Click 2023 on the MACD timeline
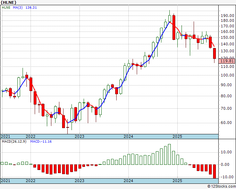The image size is (236, 189). click(79, 181)
